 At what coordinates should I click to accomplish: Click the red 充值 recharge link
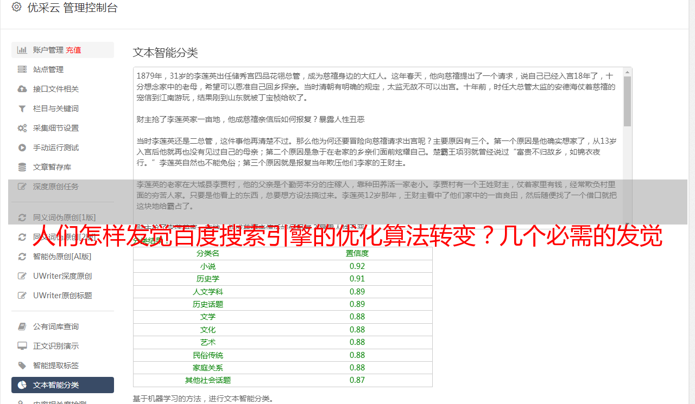pos(73,50)
